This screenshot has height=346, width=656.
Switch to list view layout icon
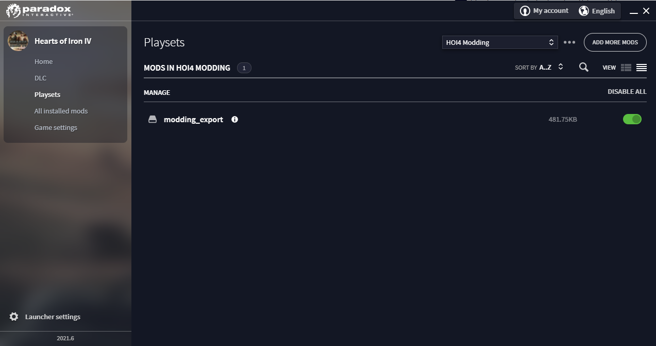coord(642,68)
